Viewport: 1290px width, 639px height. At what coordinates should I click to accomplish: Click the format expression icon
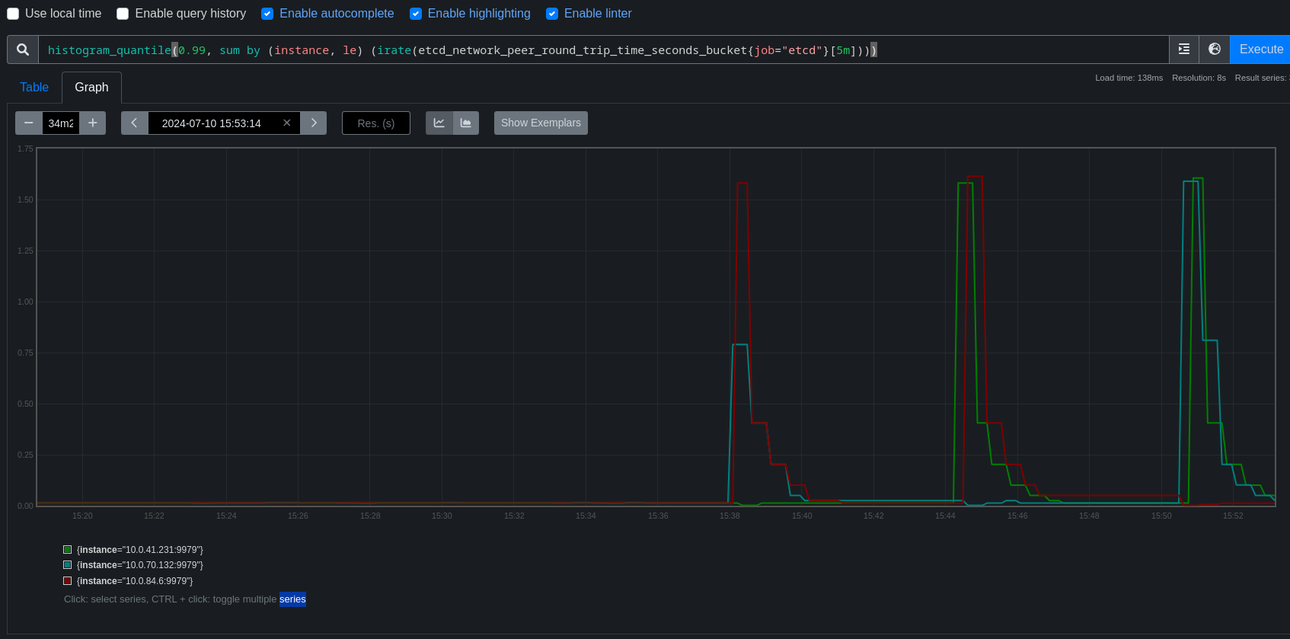click(1183, 50)
